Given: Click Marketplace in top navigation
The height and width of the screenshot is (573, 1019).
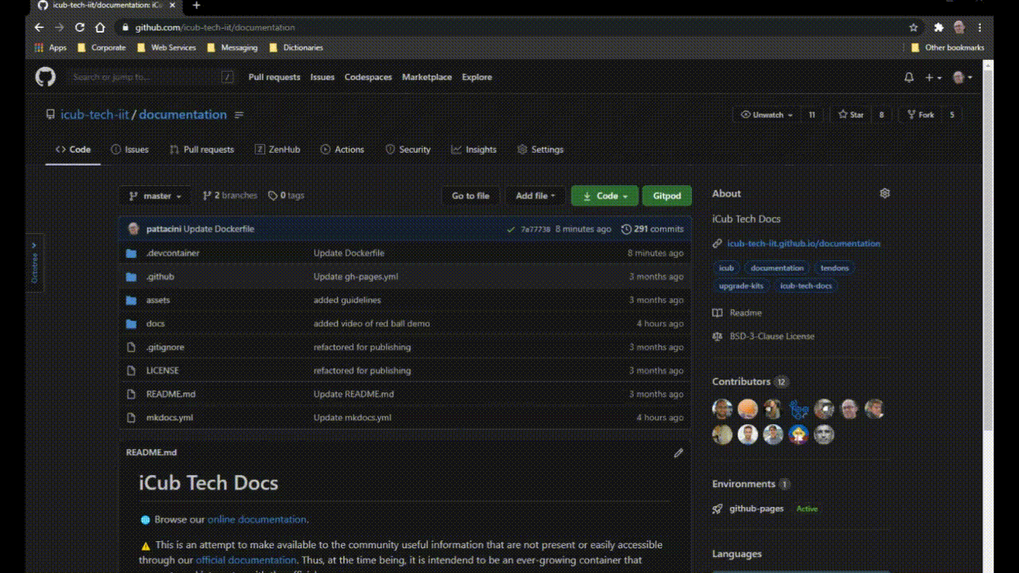Looking at the screenshot, I should pos(427,77).
